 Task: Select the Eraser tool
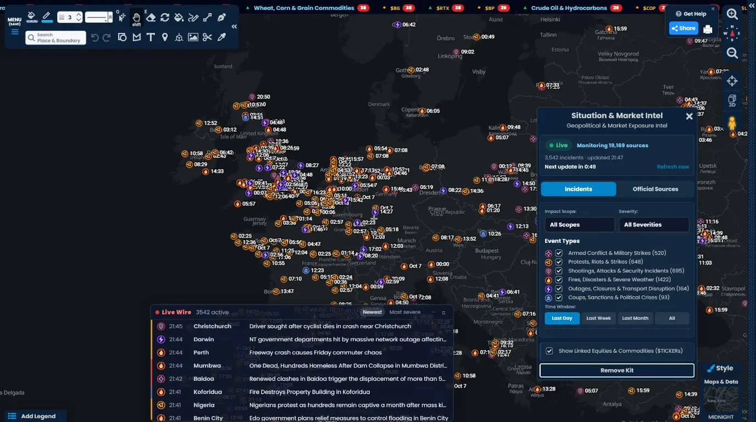151,18
